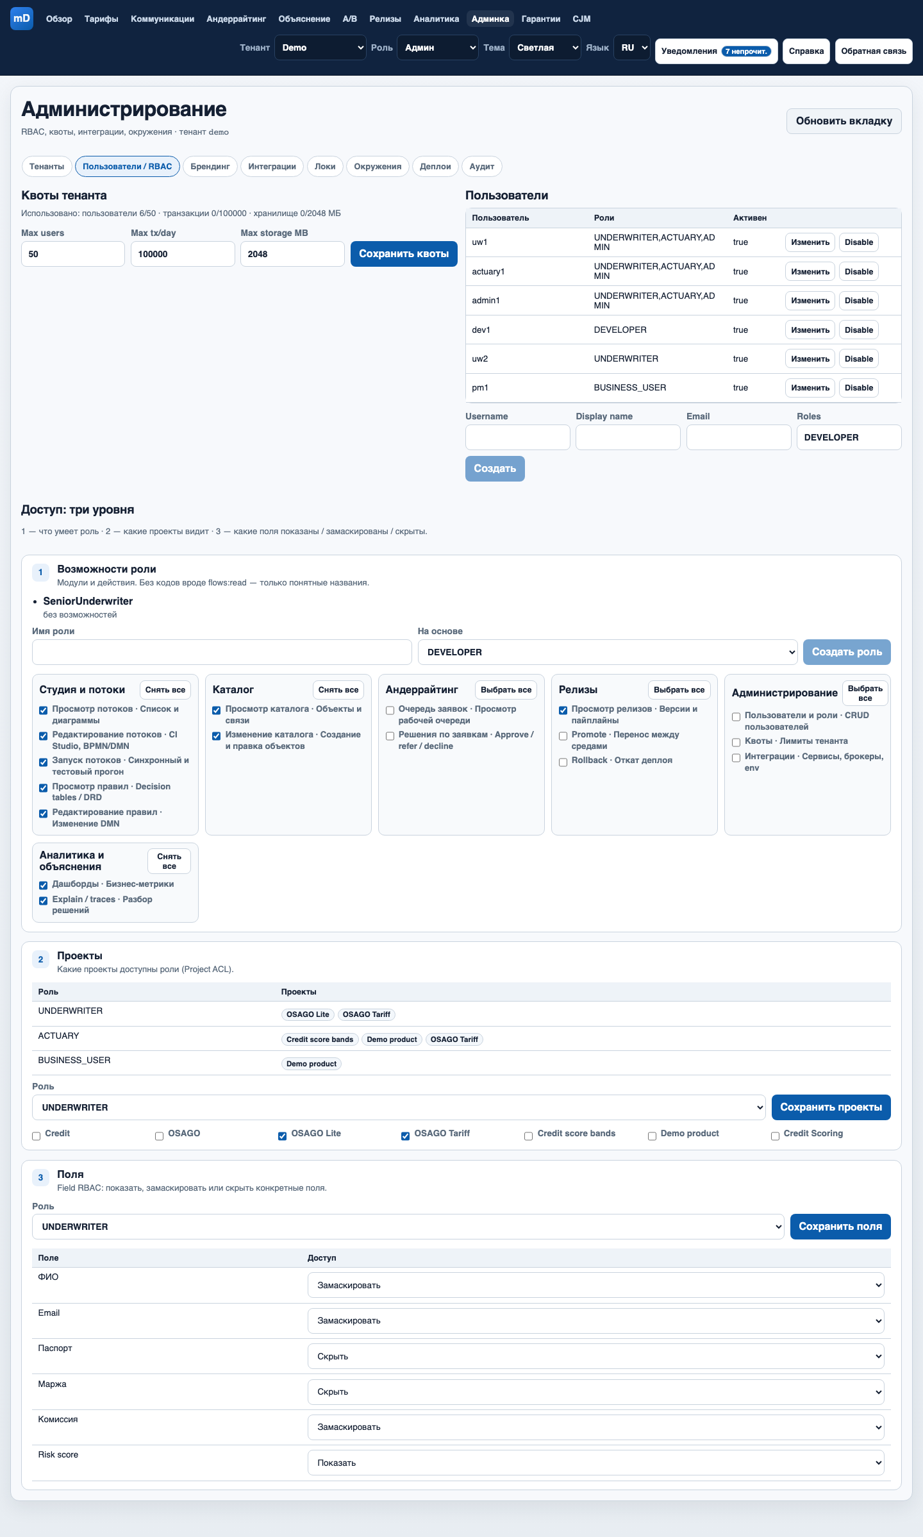Uncheck 'Редактирование потоков' checkbox
The height and width of the screenshot is (1537, 923).
coord(44,735)
